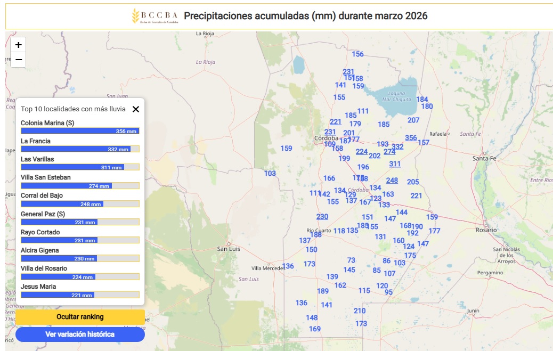Select the underlined 356 marker on the map

(x=411, y=138)
